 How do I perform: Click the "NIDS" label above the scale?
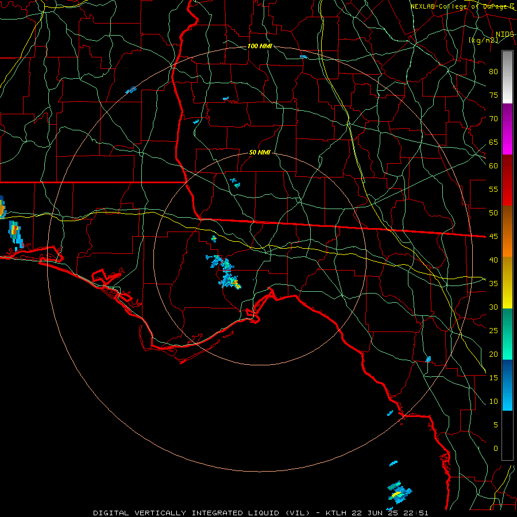(504, 34)
